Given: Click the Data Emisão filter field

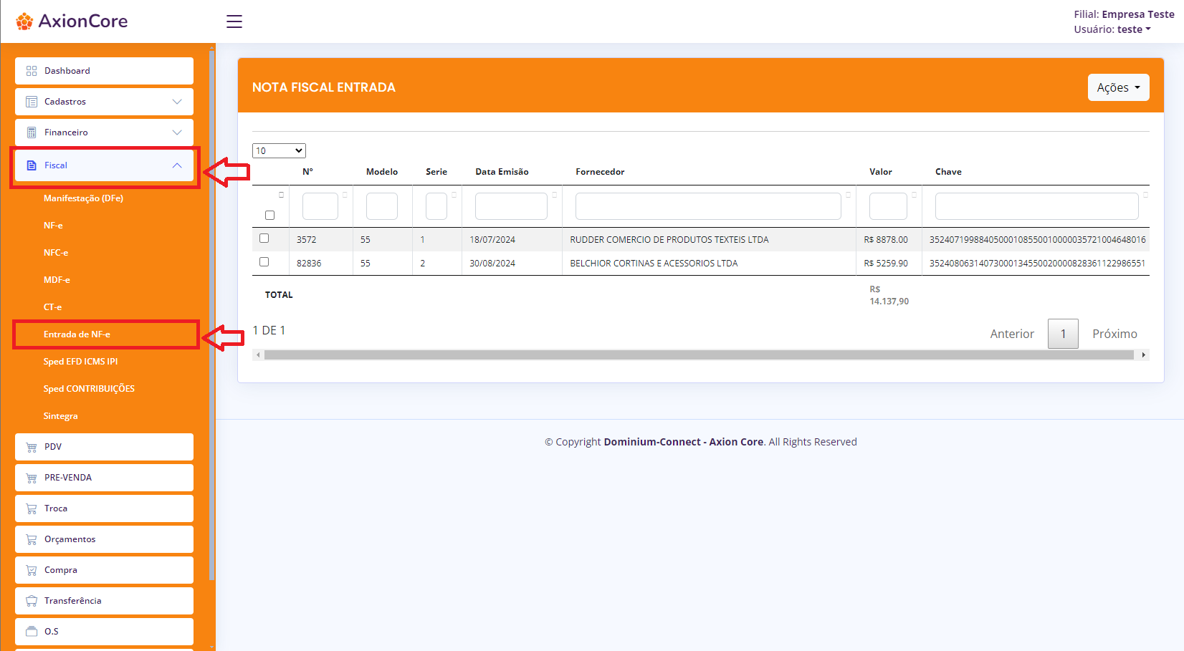Looking at the screenshot, I should (x=511, y=206).
